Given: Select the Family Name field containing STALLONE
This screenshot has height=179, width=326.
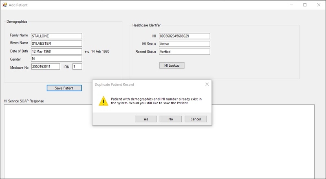Looking at the screenshot, I should pos(57,36).
